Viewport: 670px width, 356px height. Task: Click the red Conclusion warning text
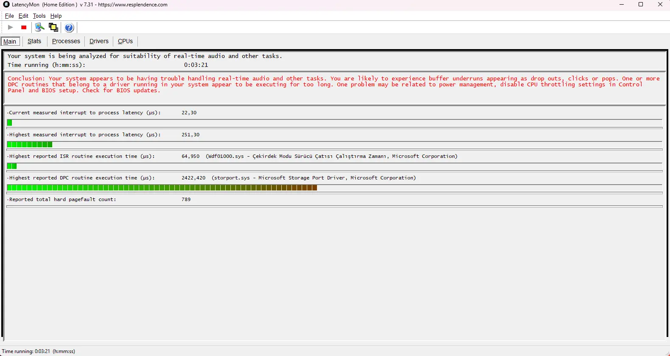coord(334,84)
